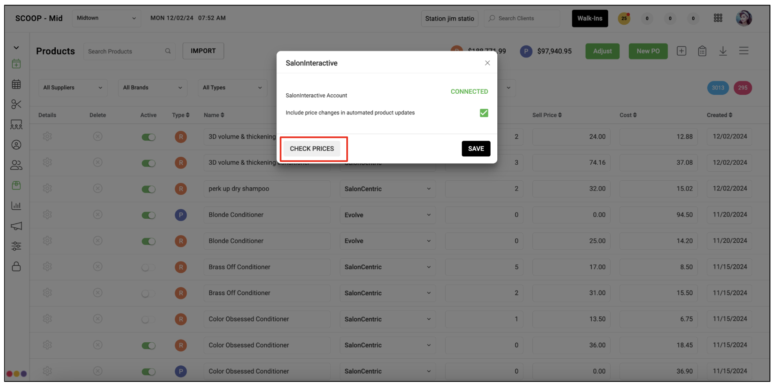Expand the All Types filter
The height and width of the screenshot is (385, 775).
click(232, 88)
